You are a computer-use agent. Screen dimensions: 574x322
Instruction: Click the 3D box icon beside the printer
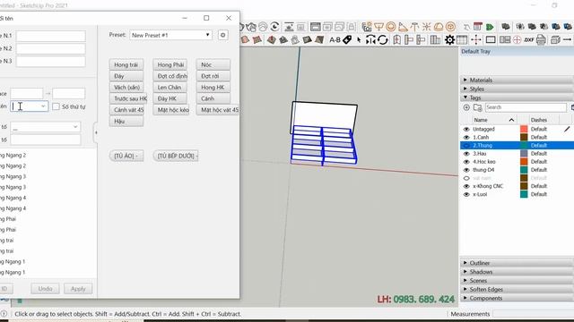(x=555, y=39)
